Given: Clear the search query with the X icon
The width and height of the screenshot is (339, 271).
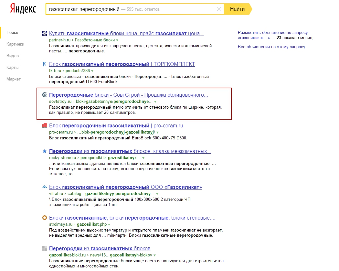Looking at the screenshot, I should [219, 9].
